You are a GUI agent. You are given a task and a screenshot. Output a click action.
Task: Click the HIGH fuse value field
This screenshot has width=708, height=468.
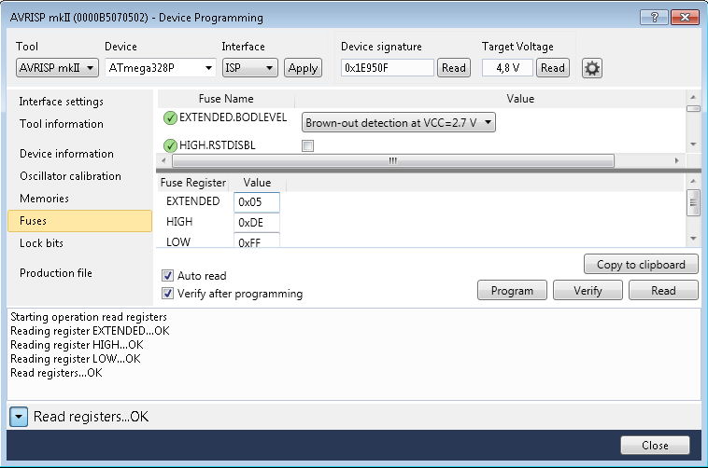[257, 222]
